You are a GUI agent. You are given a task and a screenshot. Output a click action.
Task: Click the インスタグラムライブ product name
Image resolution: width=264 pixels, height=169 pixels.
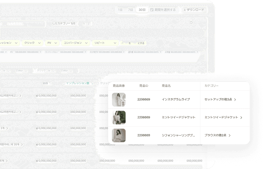coord(176,99)
